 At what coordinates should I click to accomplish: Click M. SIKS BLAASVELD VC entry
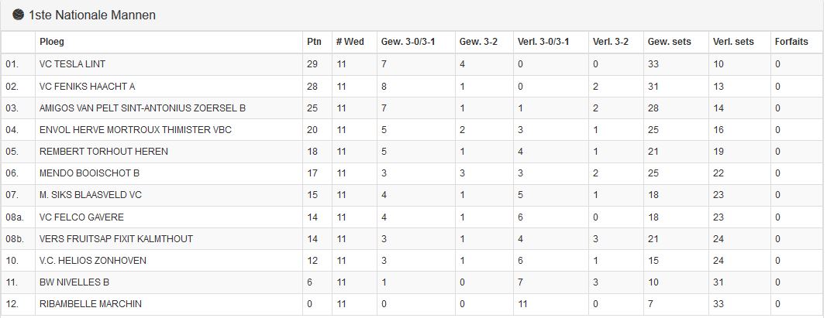(91, 195)
